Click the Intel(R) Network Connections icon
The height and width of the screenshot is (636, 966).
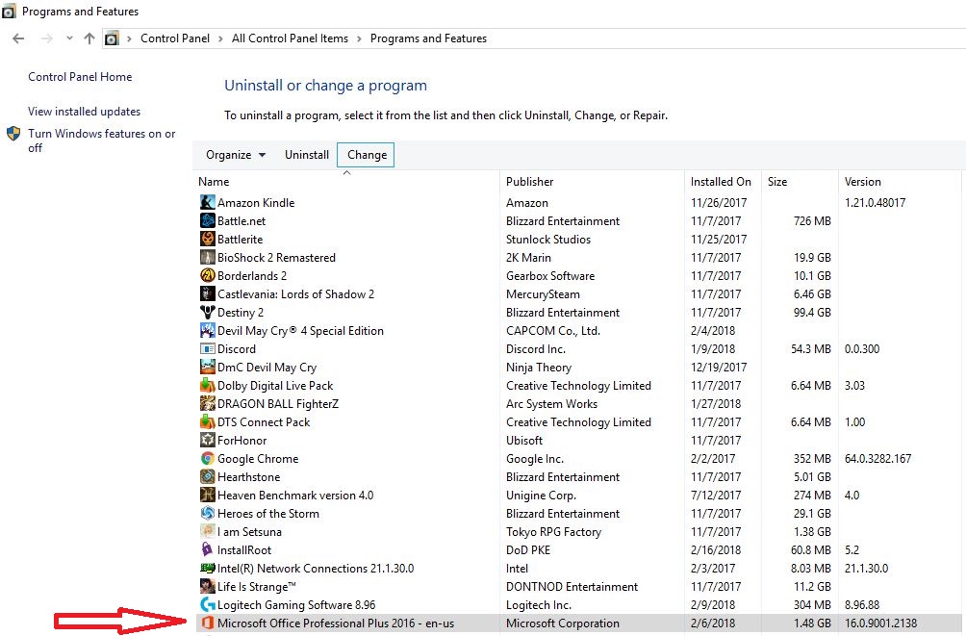coord(208,569)
